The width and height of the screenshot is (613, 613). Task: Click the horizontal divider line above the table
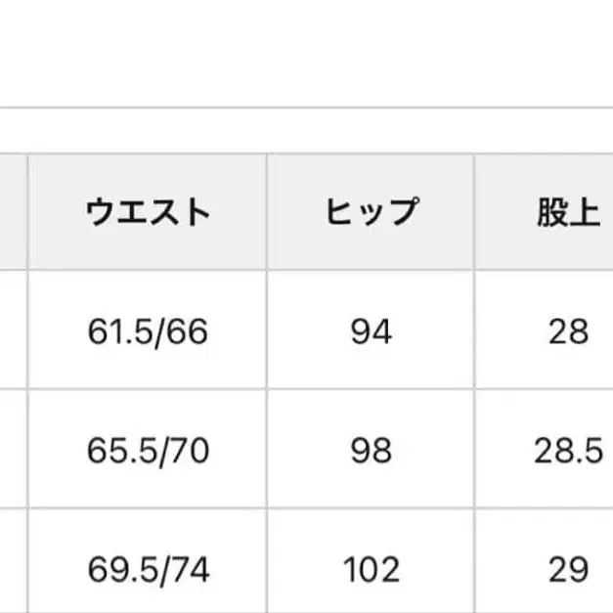pyautogui.click(x=306, y=107)
